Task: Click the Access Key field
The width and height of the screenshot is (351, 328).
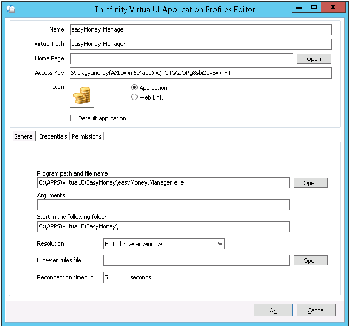Action: (x=201, y=73)
